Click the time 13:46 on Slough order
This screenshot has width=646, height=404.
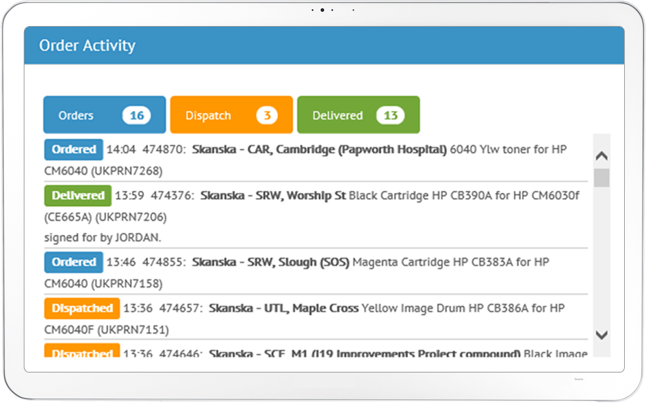click(x=121, y=262)
